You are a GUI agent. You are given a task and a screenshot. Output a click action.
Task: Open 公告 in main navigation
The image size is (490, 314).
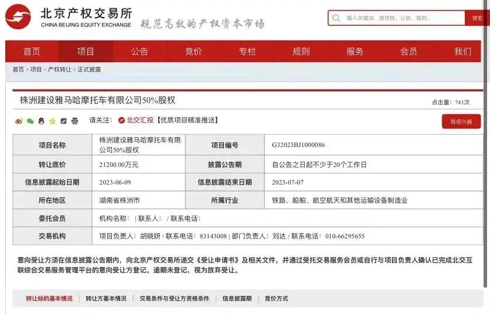pos(139,51)
